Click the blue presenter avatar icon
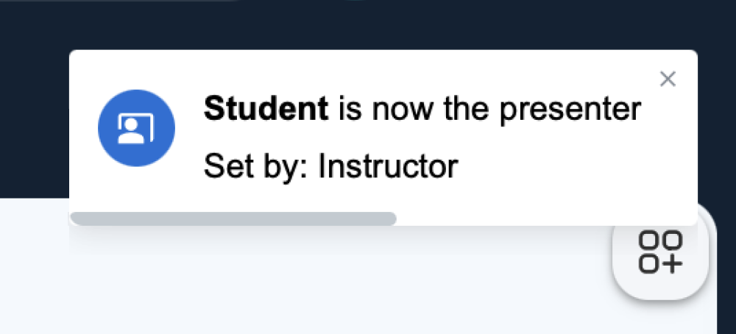 click(137, 128)
